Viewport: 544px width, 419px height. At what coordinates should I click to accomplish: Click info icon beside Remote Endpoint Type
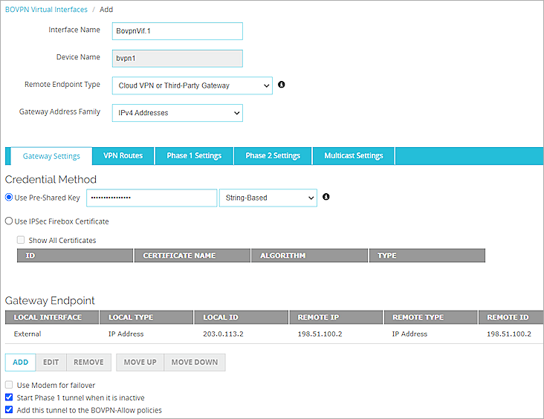click(x=282, y=85)
